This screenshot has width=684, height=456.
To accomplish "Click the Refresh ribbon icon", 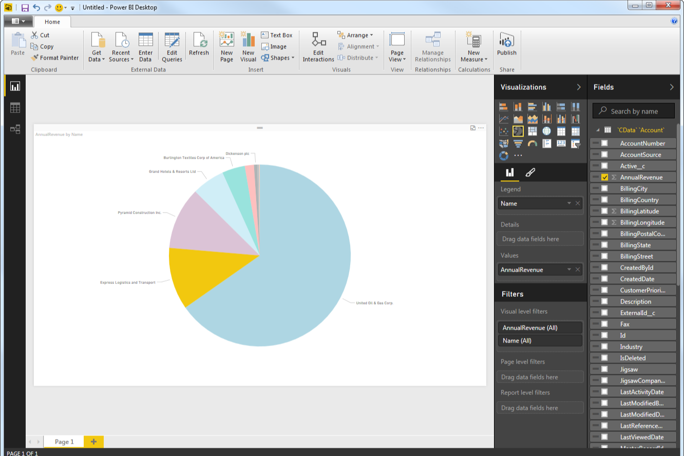I will pyautogui.click(x=199, y=45).
